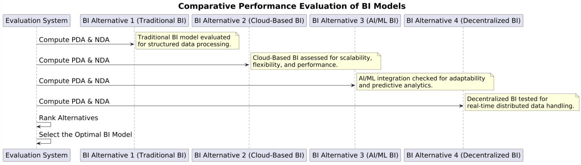The image size is (581, 165).
Task: Select the AI/ML integration checked note
Action: point(425,82)
